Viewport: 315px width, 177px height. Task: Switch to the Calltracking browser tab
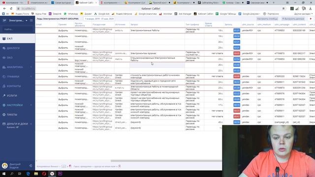point(209,2)
